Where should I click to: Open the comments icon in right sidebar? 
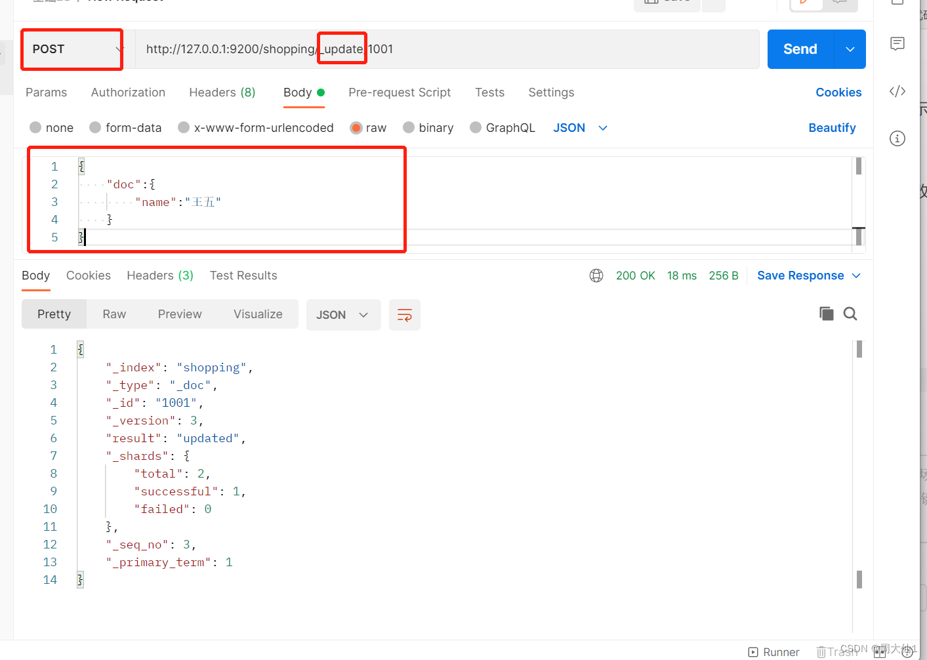coord(897,44)
